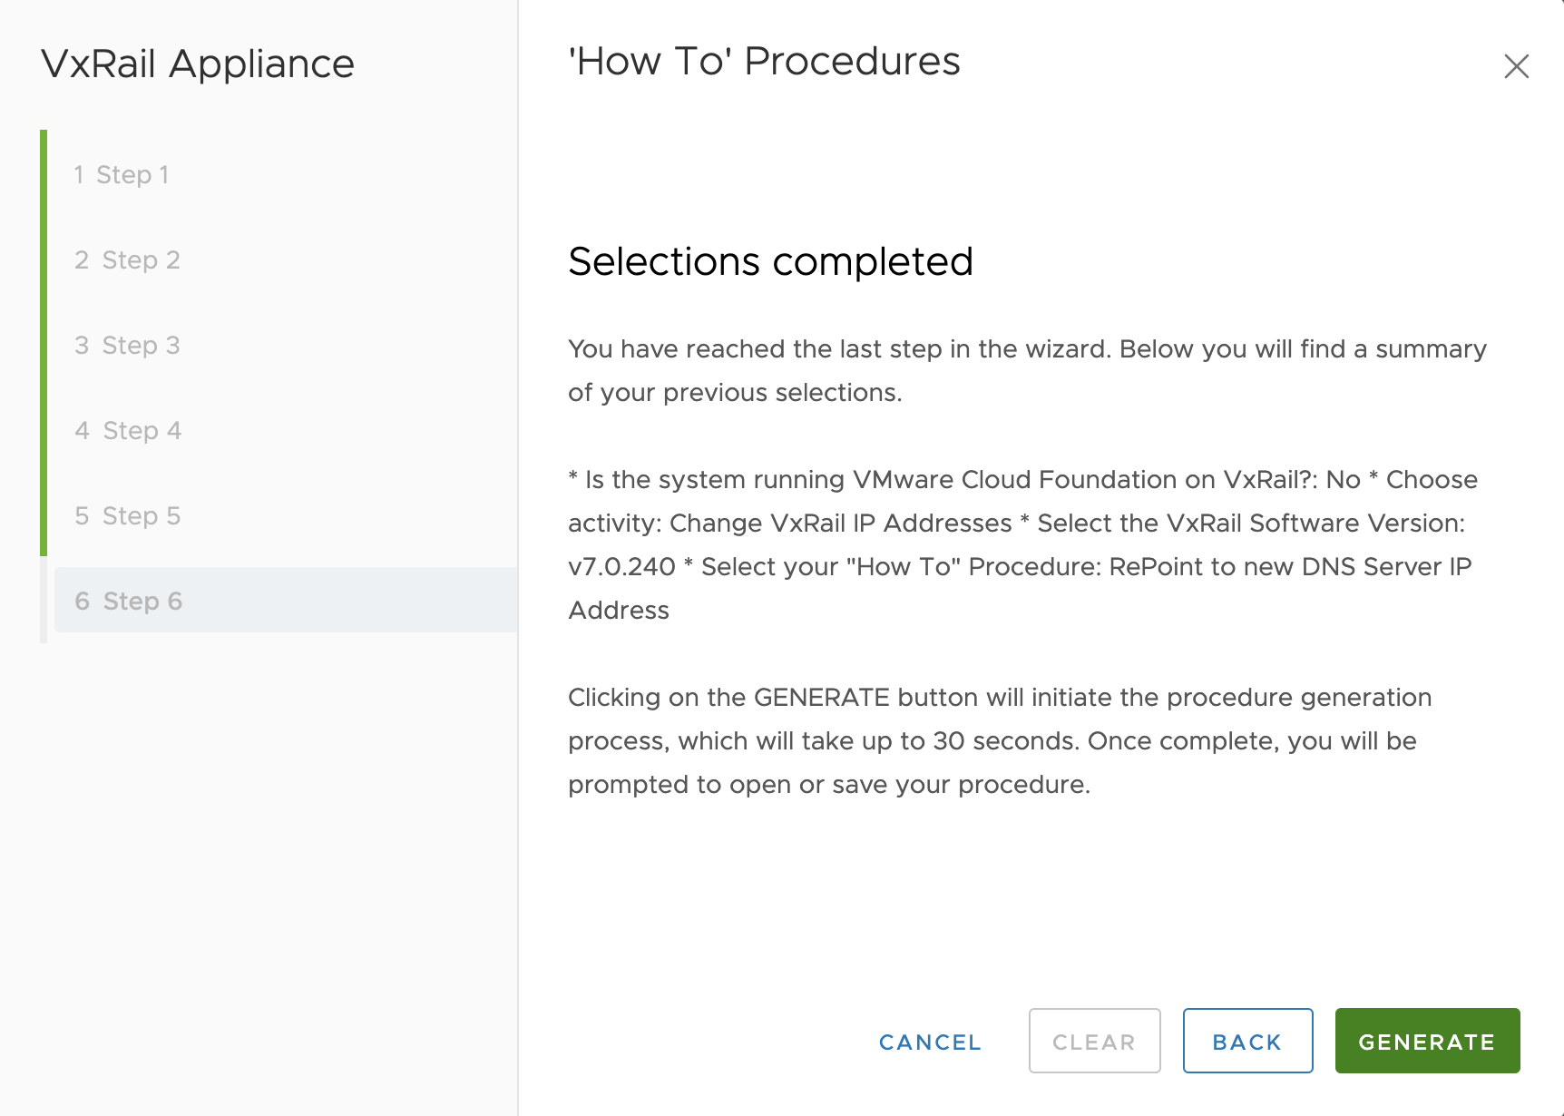The image size is (1564, 1116).
Task: Click the summary of previous selections paragraph
Action: (1021, 544)
